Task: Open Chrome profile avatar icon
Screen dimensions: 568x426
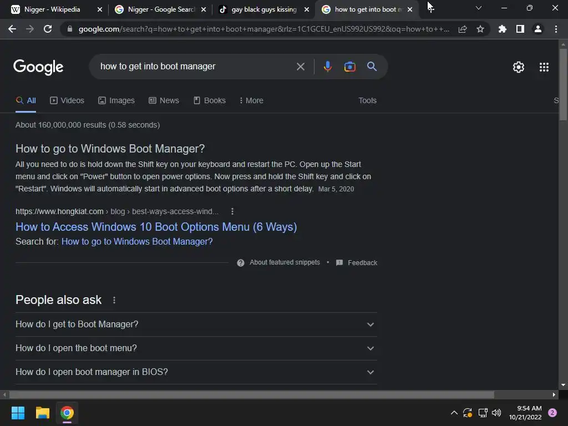Action: coord(538,29)
